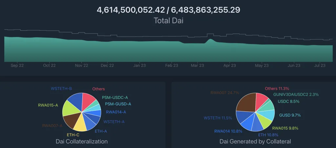Select the 'USDC 8.5%' label

[289, 102]
